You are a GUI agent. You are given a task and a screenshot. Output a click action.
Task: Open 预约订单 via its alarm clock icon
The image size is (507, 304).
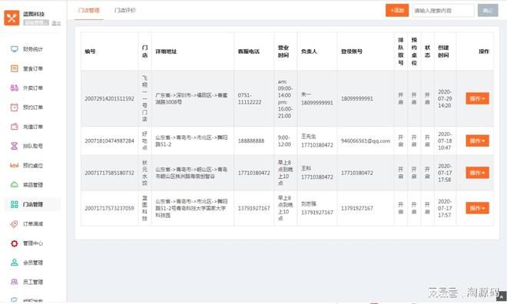(x=15, y=107)
